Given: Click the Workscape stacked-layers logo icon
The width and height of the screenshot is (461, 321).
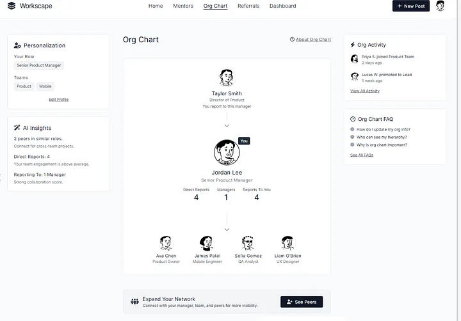Looking at the screenshot, I should pyautogui.click(x=12, y=6).
